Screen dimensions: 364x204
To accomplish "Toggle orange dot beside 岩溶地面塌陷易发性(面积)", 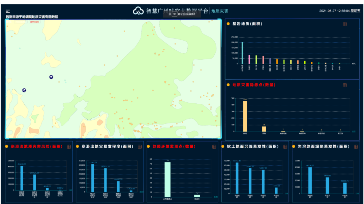I will coord(294,147).
